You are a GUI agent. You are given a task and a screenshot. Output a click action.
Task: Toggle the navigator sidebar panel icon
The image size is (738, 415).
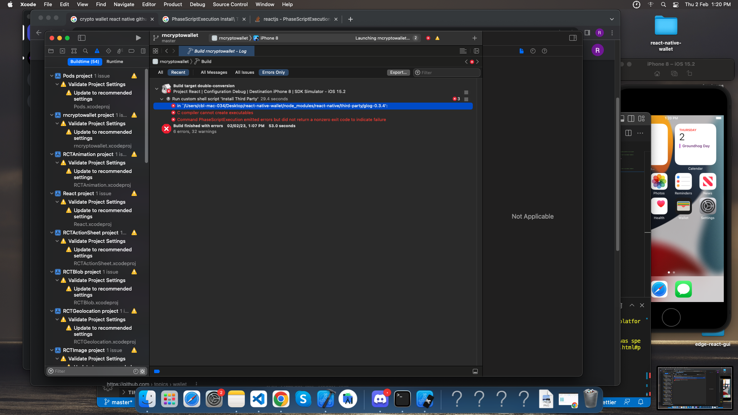point(81,38)
